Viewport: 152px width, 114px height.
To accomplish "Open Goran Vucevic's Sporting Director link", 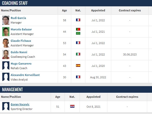I will click(x=20, y=104).
